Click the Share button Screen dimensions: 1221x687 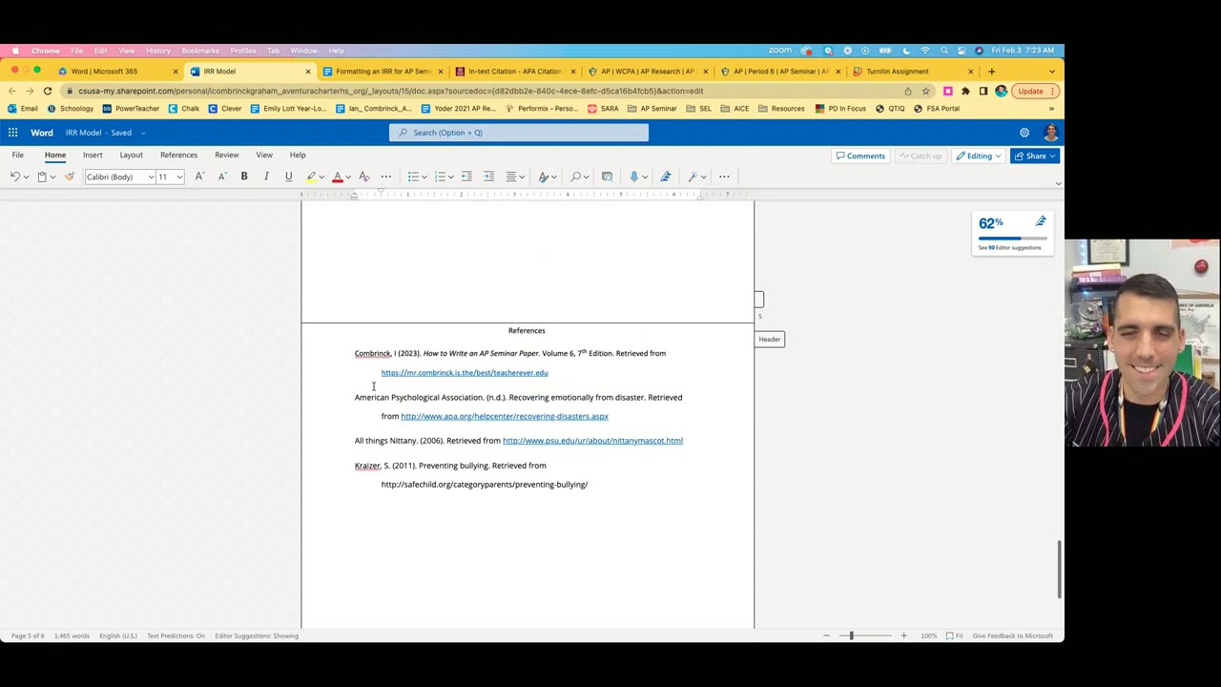1036,156
